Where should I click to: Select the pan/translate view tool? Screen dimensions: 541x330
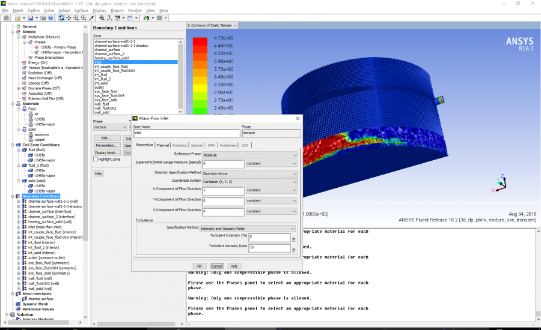tap(69, 18)
